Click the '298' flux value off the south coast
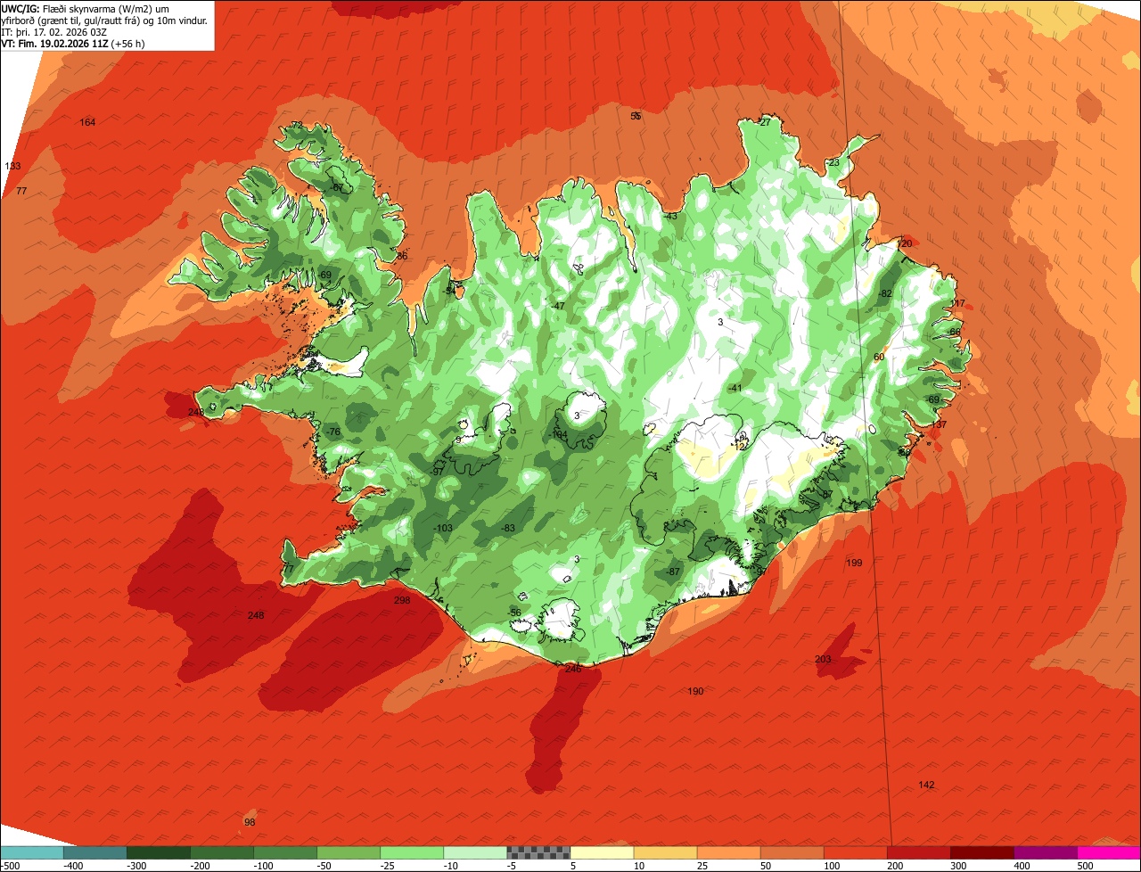Screen dimensions: 1141x872 (402, 600)
